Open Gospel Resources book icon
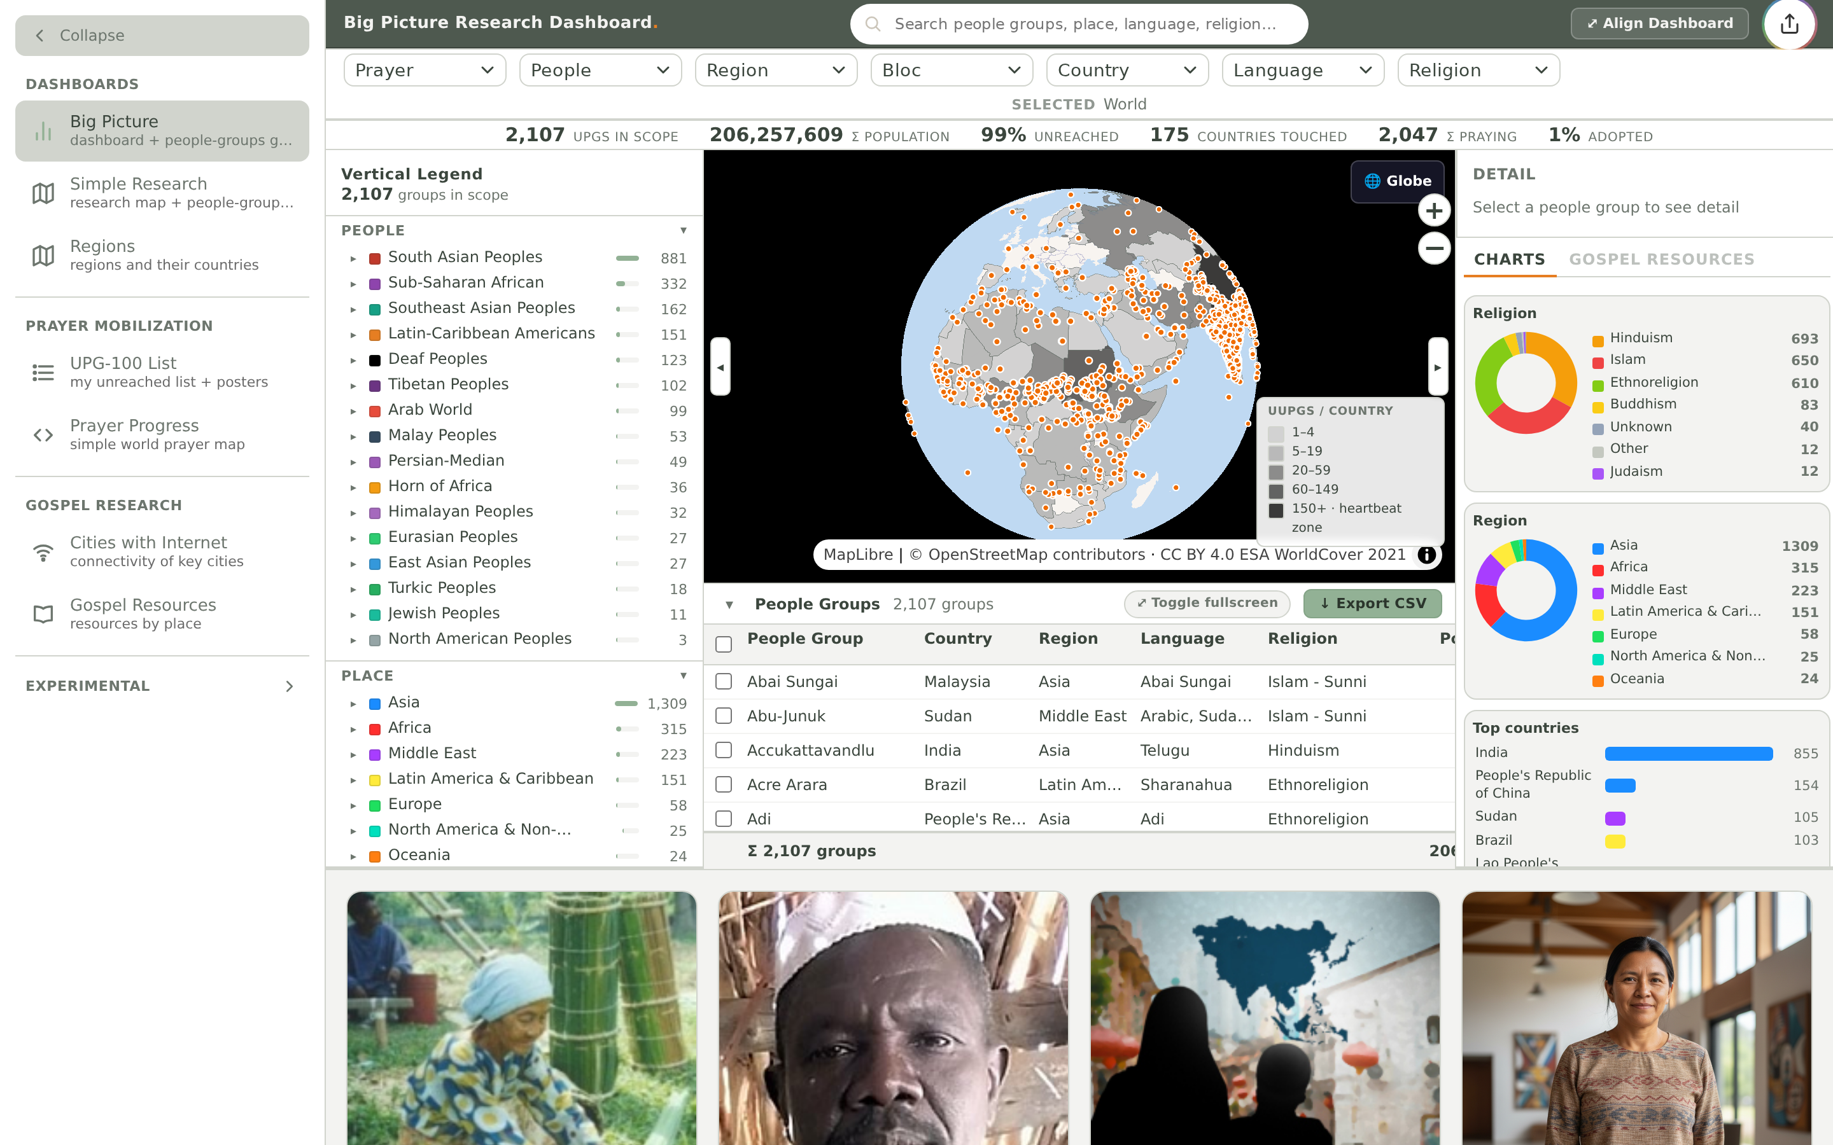Viewport: 1833px width, 1145px height. click(43, 614)
